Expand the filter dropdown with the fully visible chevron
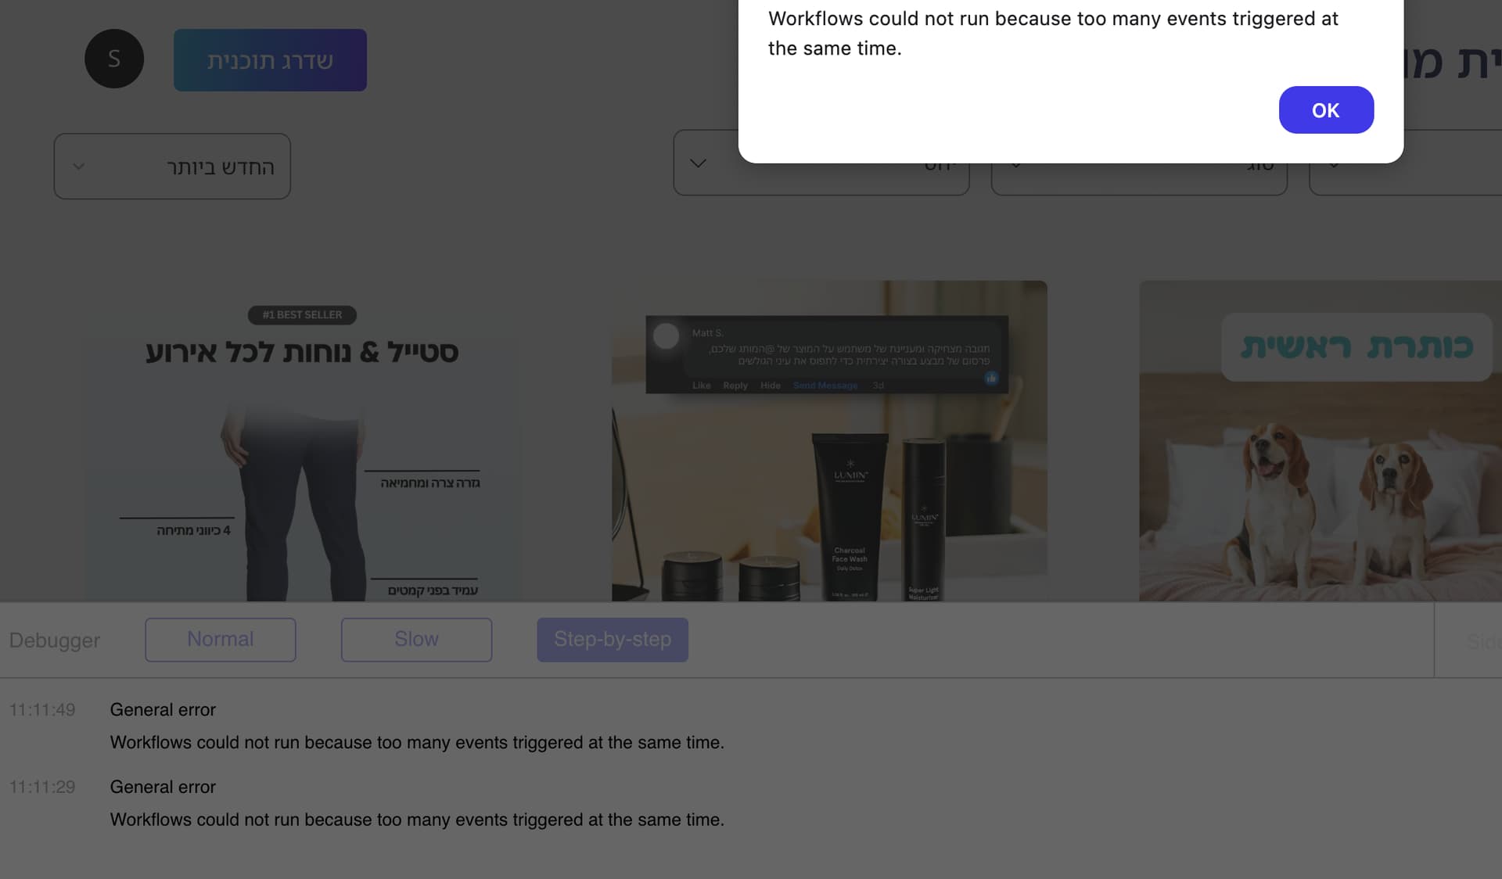The image size is (1502, 879). pyautogui.click(x=699, y=163)
